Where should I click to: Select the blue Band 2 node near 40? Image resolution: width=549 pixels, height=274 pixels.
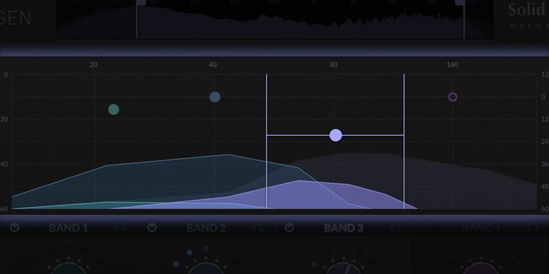pos(215,97)
